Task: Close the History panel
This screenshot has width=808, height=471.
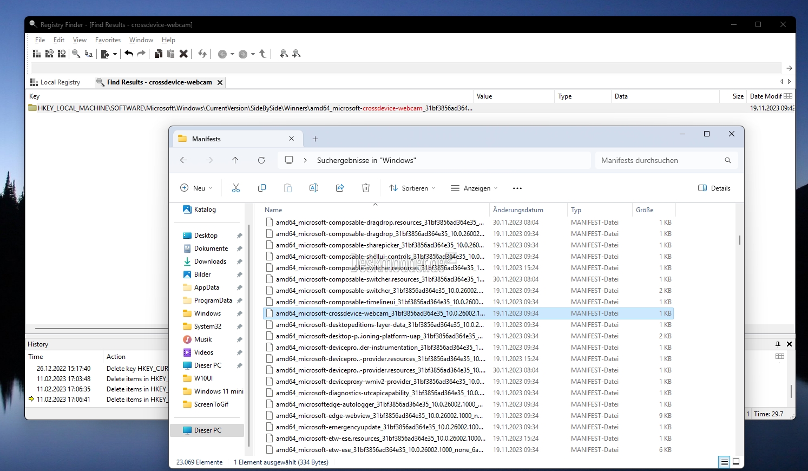Action: click(789, 344)
